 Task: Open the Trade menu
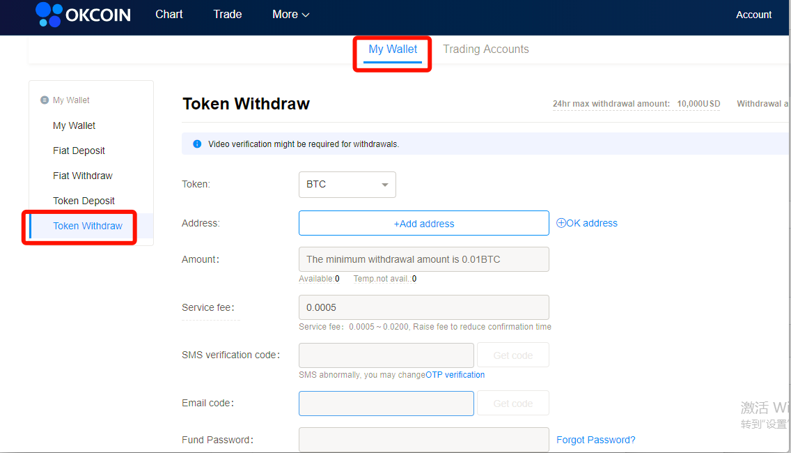point(228,14)
